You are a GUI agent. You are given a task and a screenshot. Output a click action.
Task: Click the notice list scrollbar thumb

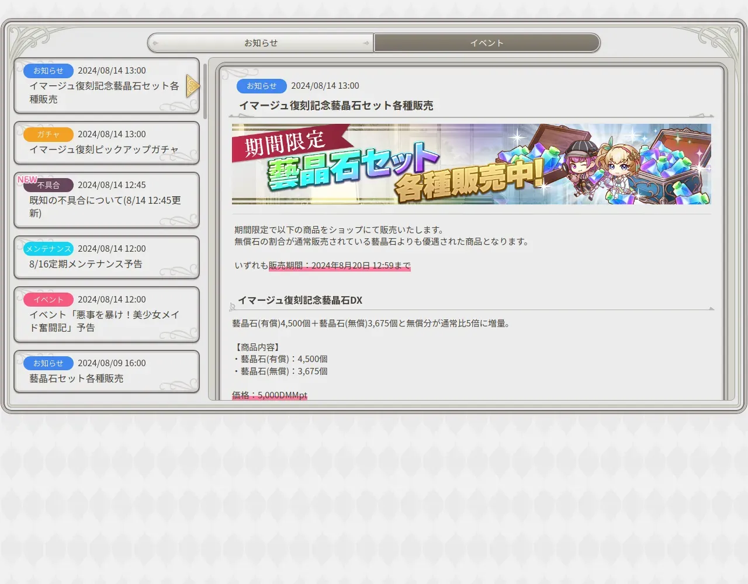(205, 91)
